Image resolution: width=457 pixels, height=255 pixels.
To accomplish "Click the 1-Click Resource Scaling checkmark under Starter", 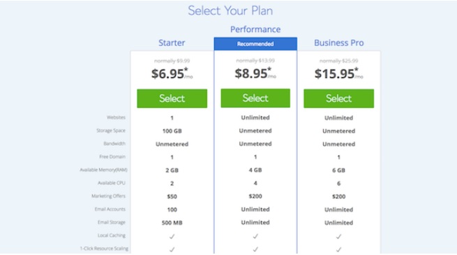I will (172, 249).
